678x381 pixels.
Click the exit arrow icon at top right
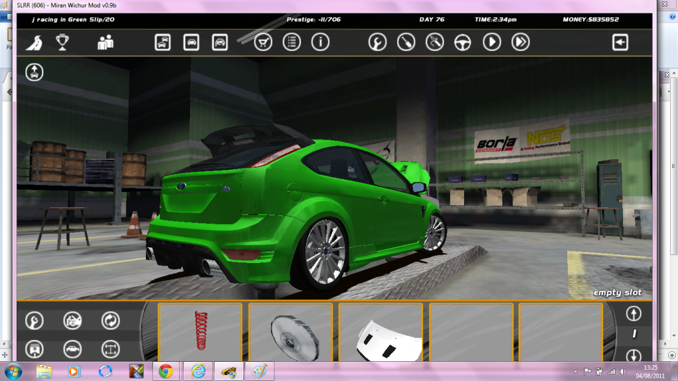coord(620,42)
